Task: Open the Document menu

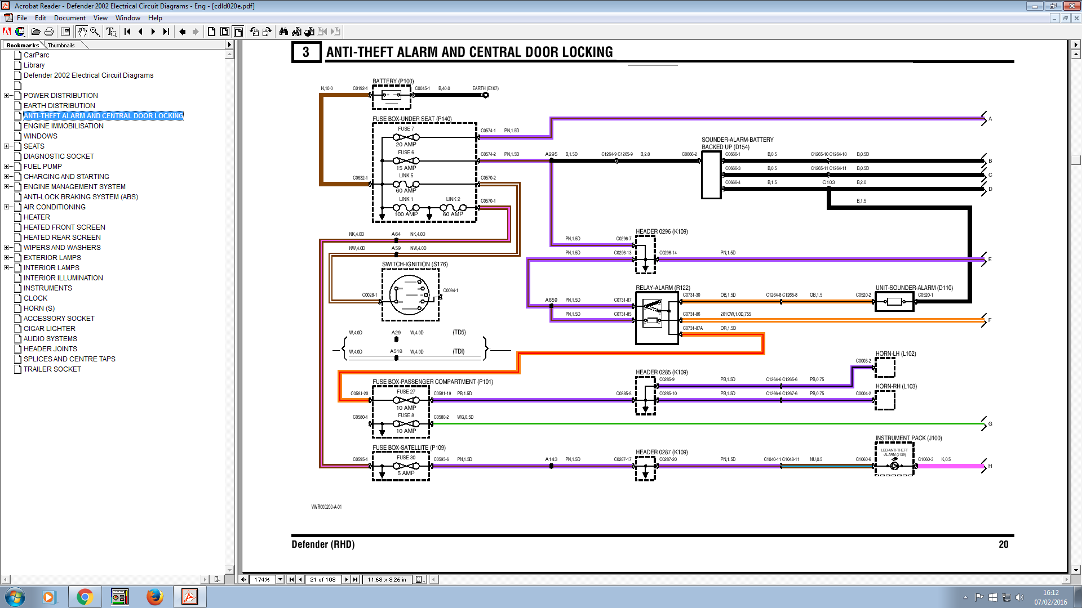Action: 70,18
